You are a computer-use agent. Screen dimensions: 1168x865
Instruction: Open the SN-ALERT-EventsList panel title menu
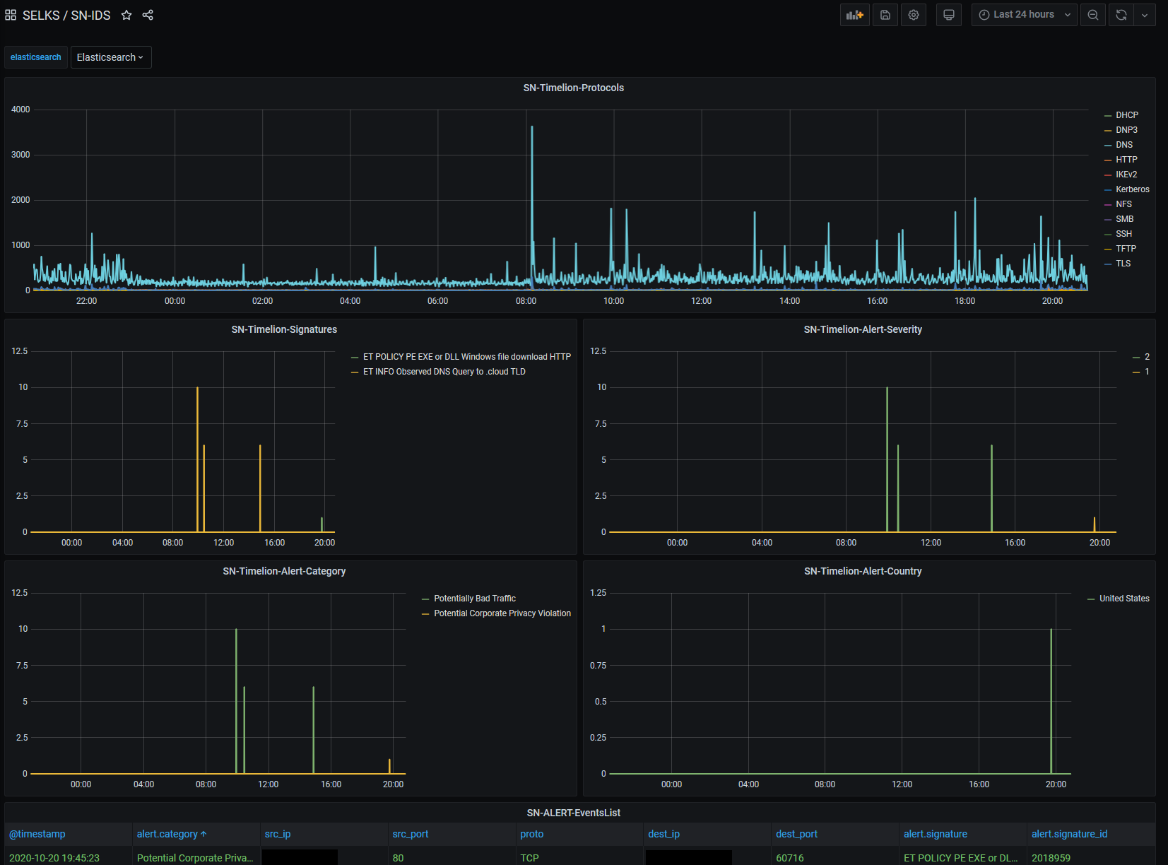[574, 813]
